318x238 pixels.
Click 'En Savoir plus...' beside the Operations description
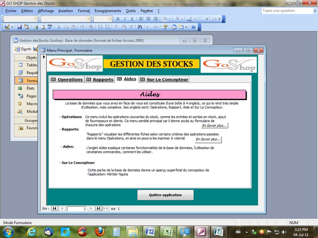coord(214,126)
